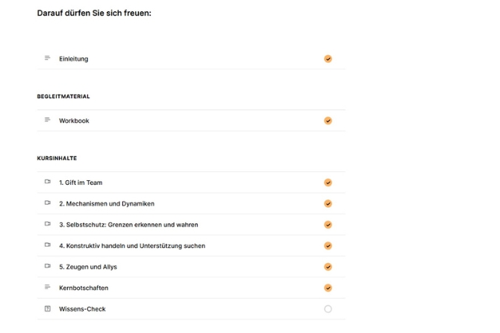This screenshot has height=333, width=500.
Task: Open the Einleitung item
Action: (73, 59)
